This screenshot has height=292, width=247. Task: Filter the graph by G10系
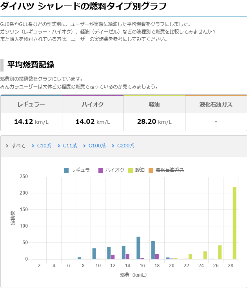(44, 146)
